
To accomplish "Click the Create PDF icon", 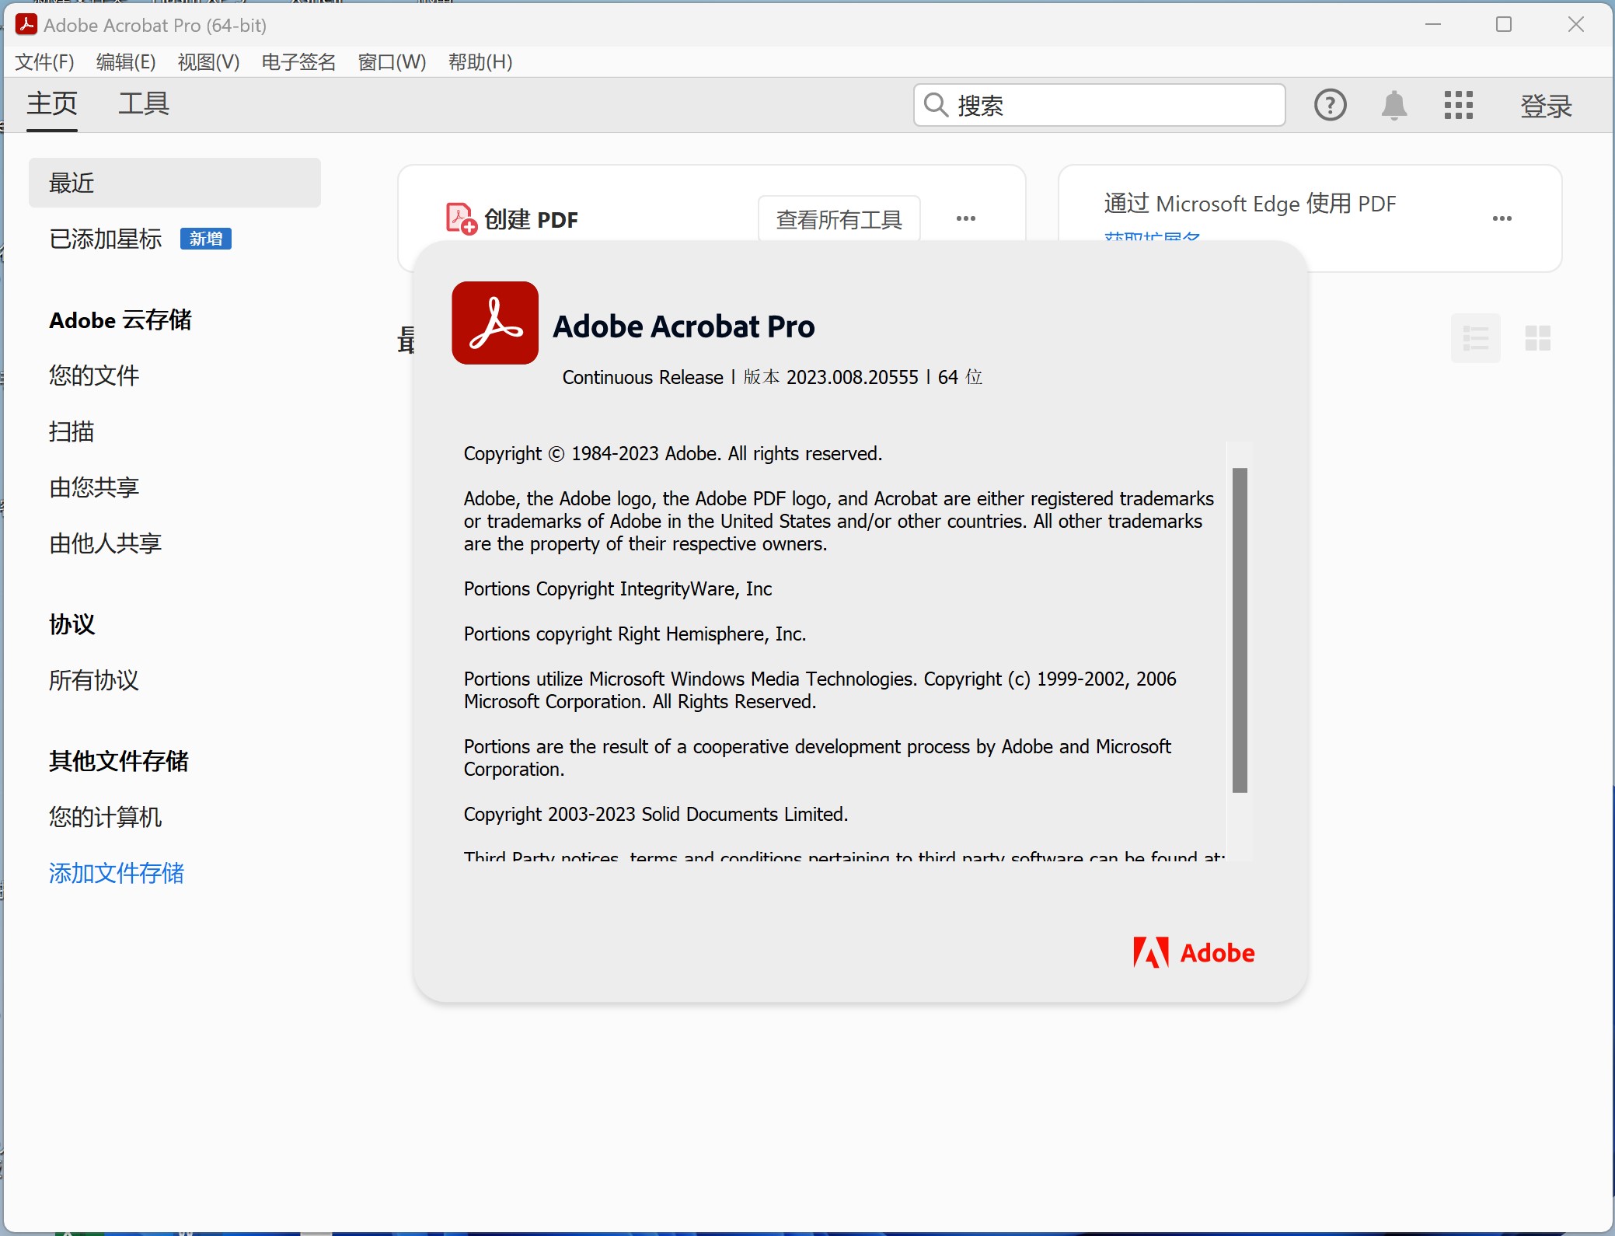I will [x=461, y=218].
